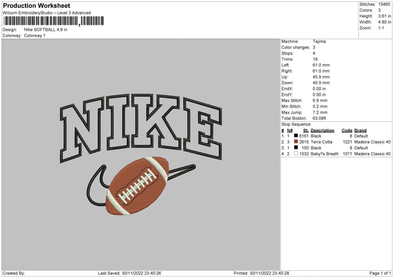Click 'Page 1 of 1' in footer
Viewport: 394px width, 278px height.
[380, 273]
